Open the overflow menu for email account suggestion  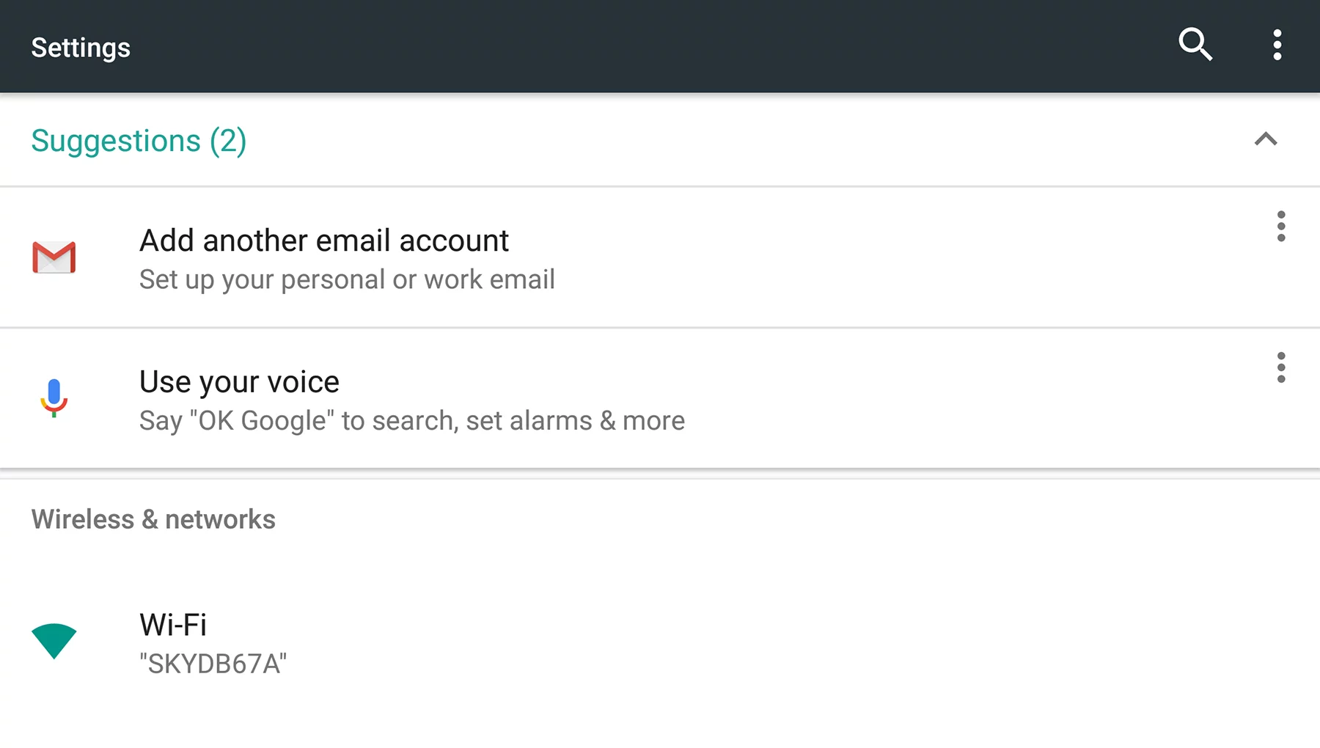[x=1281, y=227]
